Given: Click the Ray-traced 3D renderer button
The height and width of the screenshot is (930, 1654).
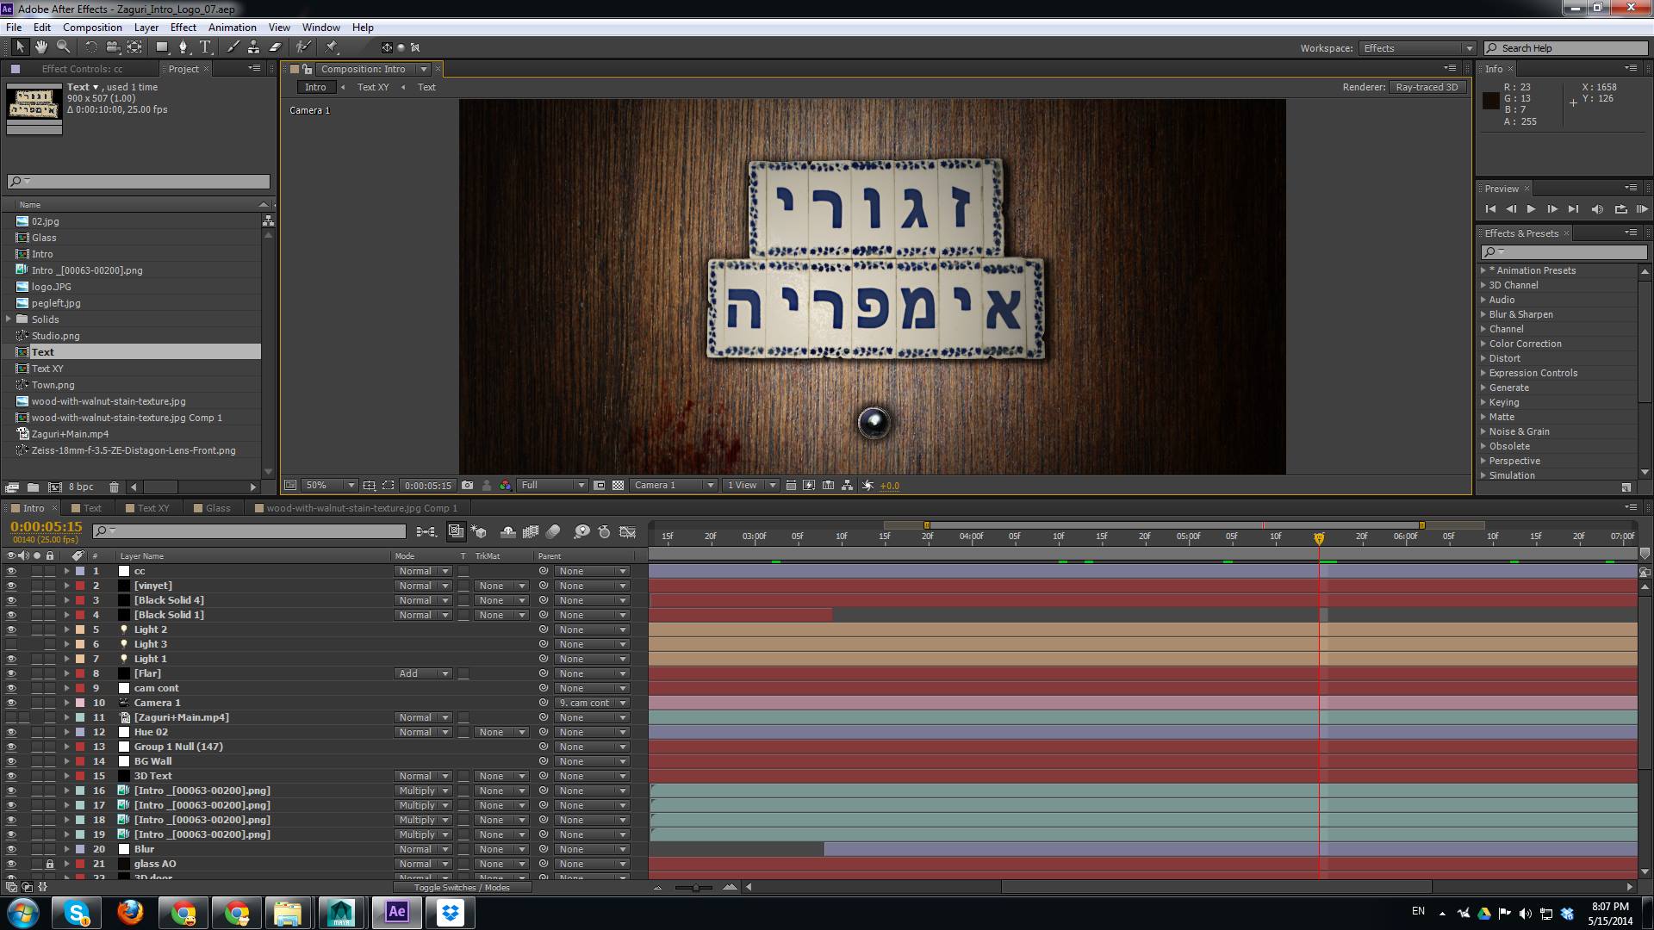Looking at the screenshot, I should tap(1427, 87).
